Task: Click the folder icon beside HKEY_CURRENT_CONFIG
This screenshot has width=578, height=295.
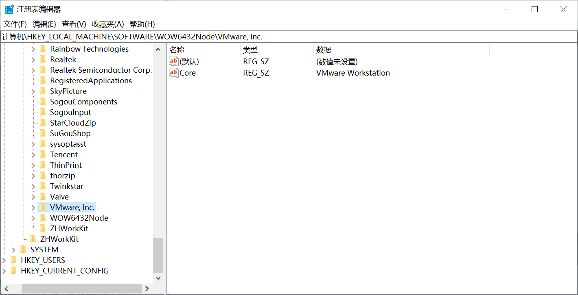Action: pos(13,271)
